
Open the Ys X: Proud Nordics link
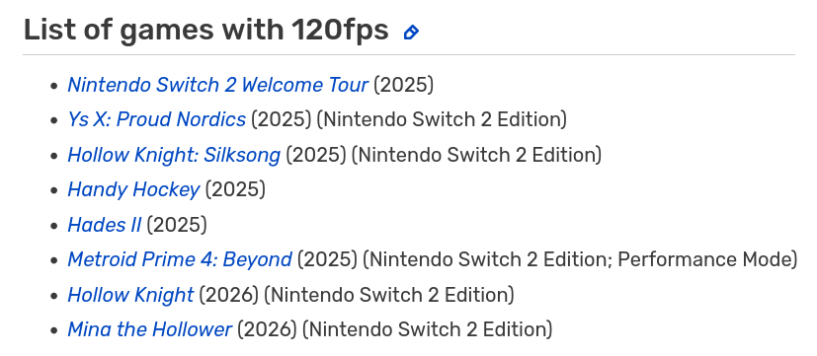pos(156,119)
